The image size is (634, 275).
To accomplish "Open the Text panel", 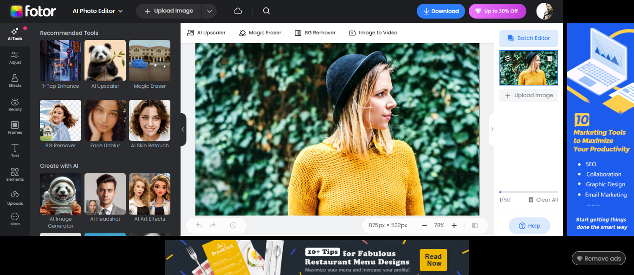I will (x=15, y=151).
